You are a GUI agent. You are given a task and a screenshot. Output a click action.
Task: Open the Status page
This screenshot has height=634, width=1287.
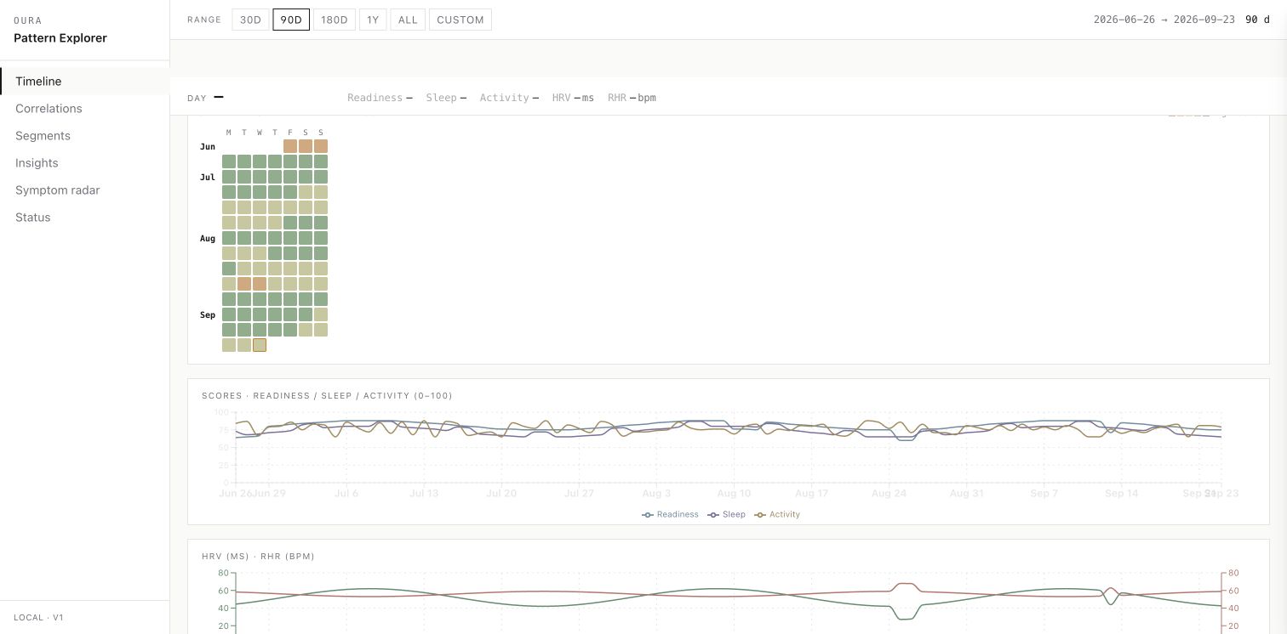click(85, 218)
